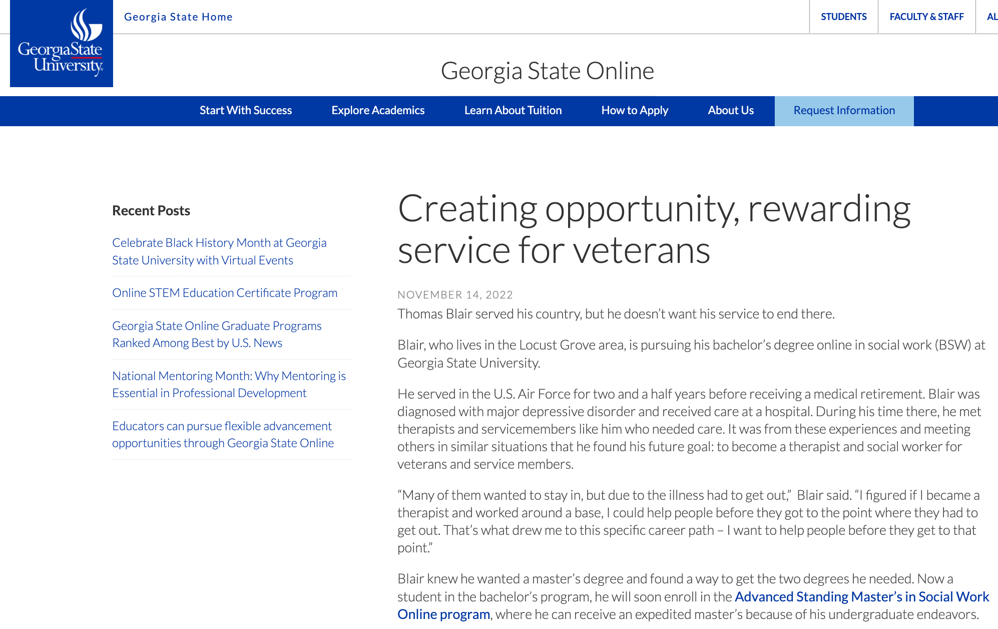Viewport: 998px width, 629px height.
Task: Open the National Mentoring Month article
Action: point(229,384)
